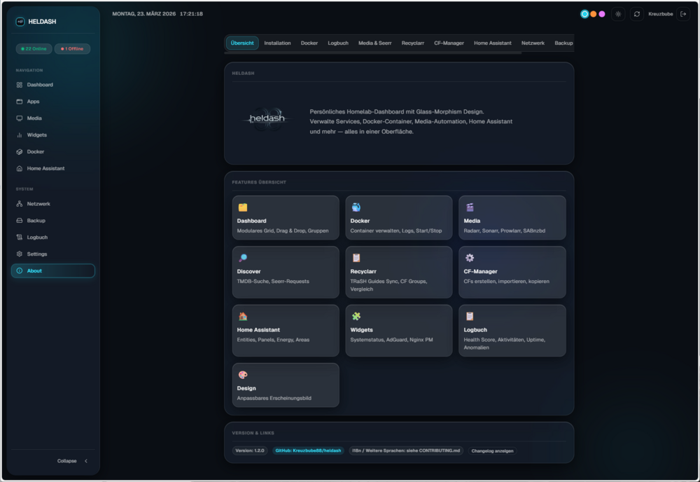
Task: Click the 1 Offline status badge
Action: [x=72, y=49]
